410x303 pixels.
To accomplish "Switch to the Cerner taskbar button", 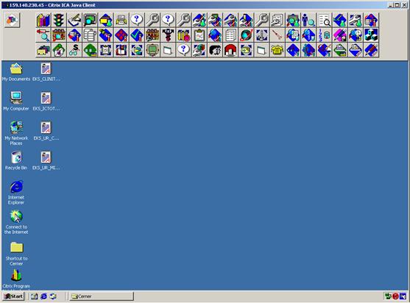I will pos(102,296).
